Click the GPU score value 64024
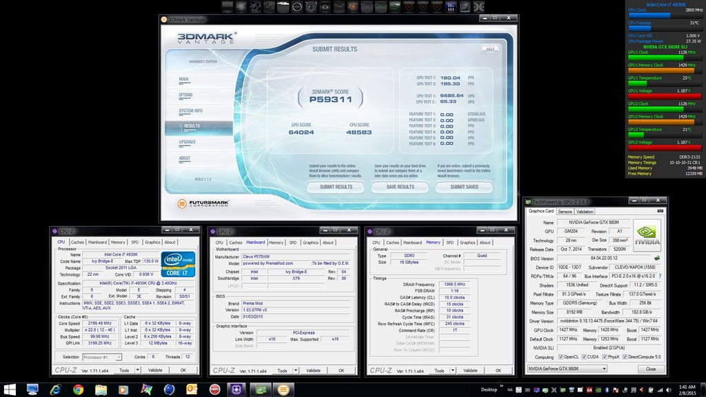706x397 pixels. coord(301,132)
